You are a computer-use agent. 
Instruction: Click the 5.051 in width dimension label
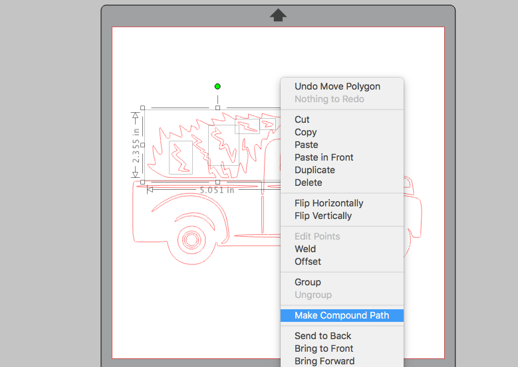tap(217, 190)
